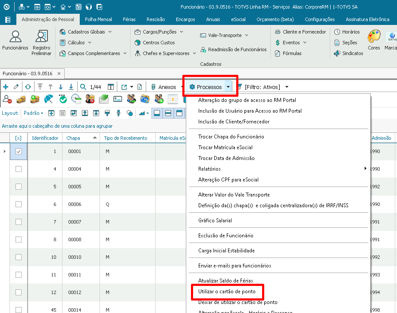The width and height of the screenshot is (397, 313).
Task: Check the checkbox for employee 00006
Action: pyautogui.click(x=19, y=204)
